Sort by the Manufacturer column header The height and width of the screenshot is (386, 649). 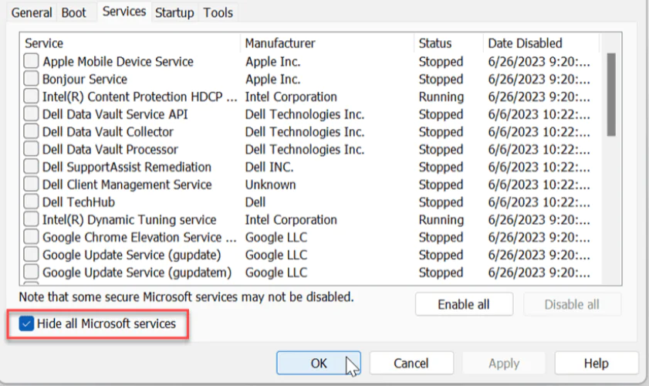[x=327, y=43]
